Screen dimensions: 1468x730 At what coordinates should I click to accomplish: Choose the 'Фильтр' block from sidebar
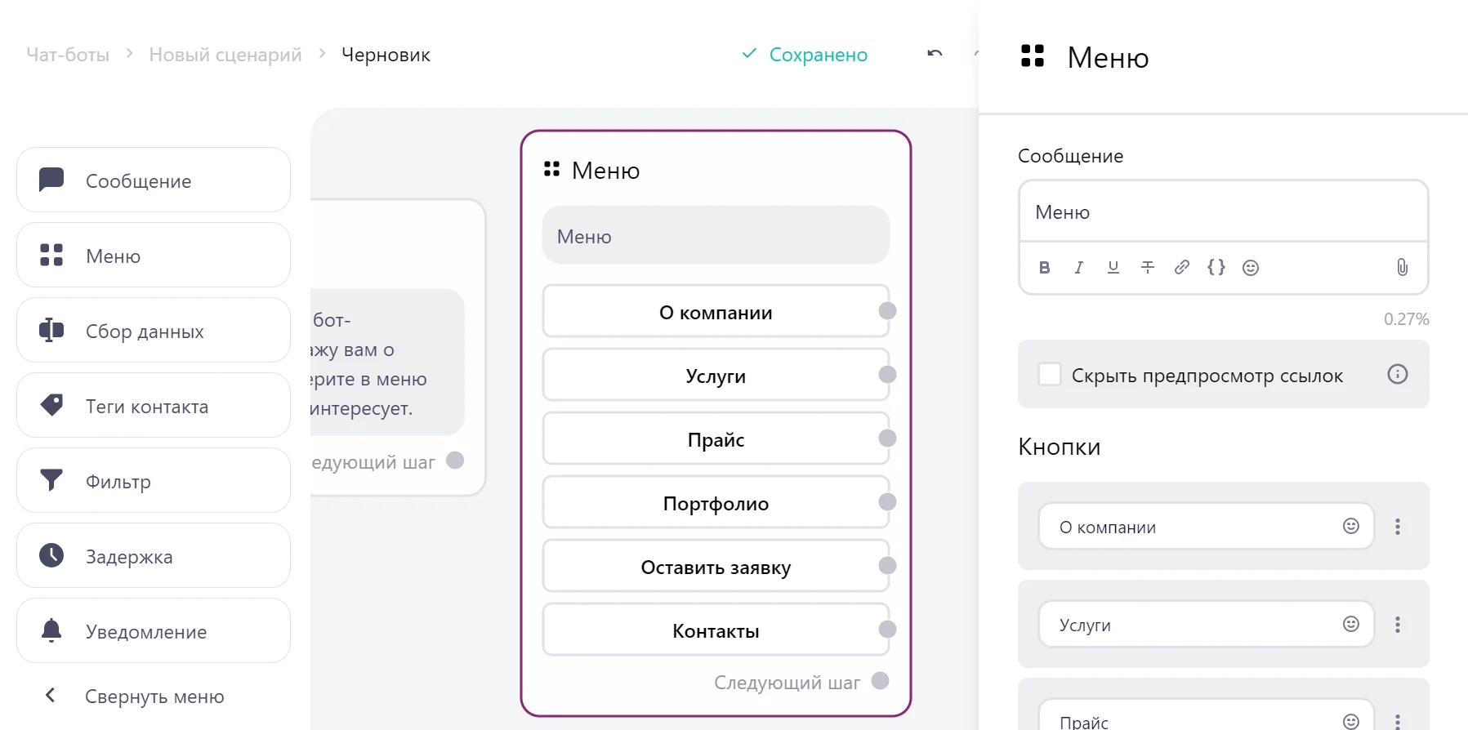154,481
